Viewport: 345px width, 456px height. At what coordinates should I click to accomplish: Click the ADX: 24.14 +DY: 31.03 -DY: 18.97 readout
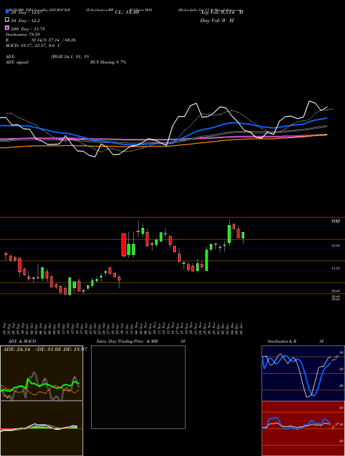coord(45,350)
